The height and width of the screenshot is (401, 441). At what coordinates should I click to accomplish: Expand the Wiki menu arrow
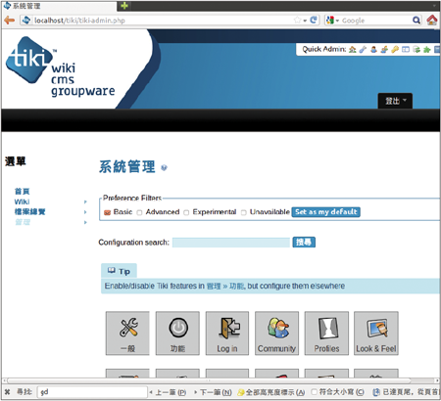[85, 201]
